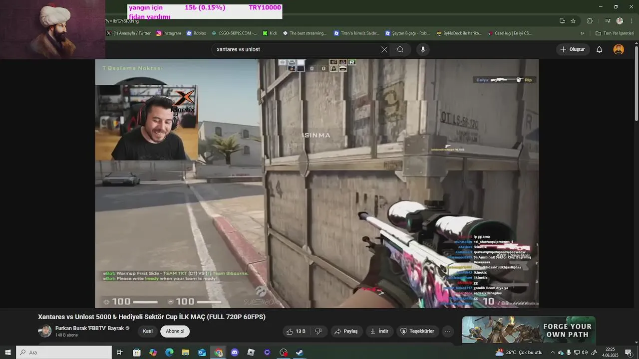The width and height of the screenshot is (639, 359).
Task: Open the Chrome profile avatar
Action: click(x=620, y=21)
